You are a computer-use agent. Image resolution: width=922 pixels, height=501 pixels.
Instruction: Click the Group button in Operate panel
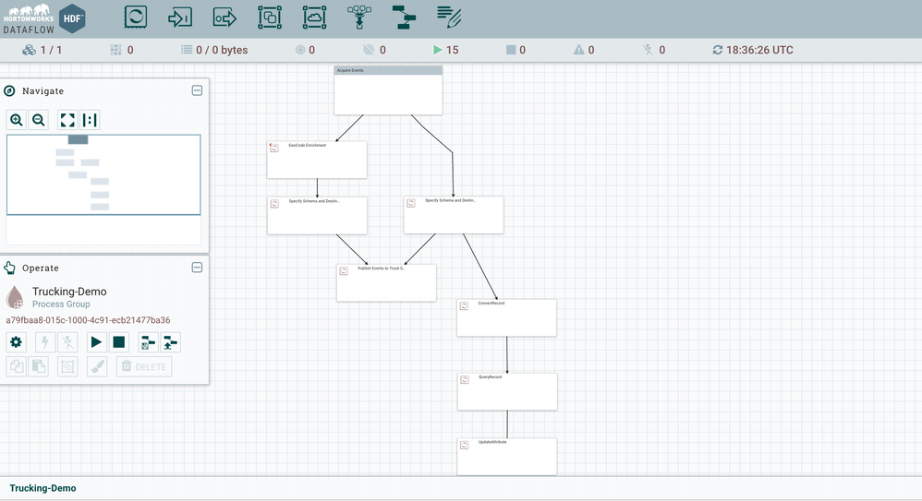pyautogui.click(x=67, y=366)
